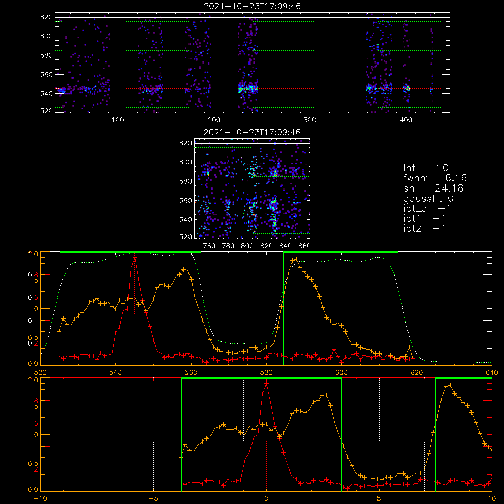Click x-axis label 300 on the top spectrogram

click(x=310, y=120)
